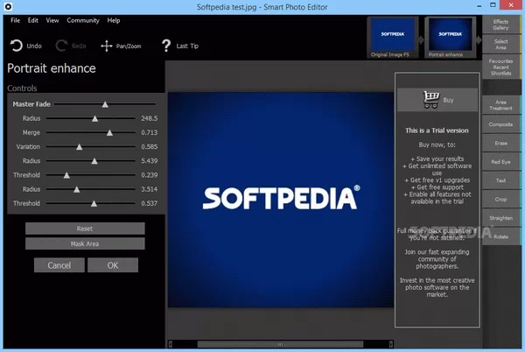Choose the Select Area tool
525x352 pixels.
click(x=500, y=44)
